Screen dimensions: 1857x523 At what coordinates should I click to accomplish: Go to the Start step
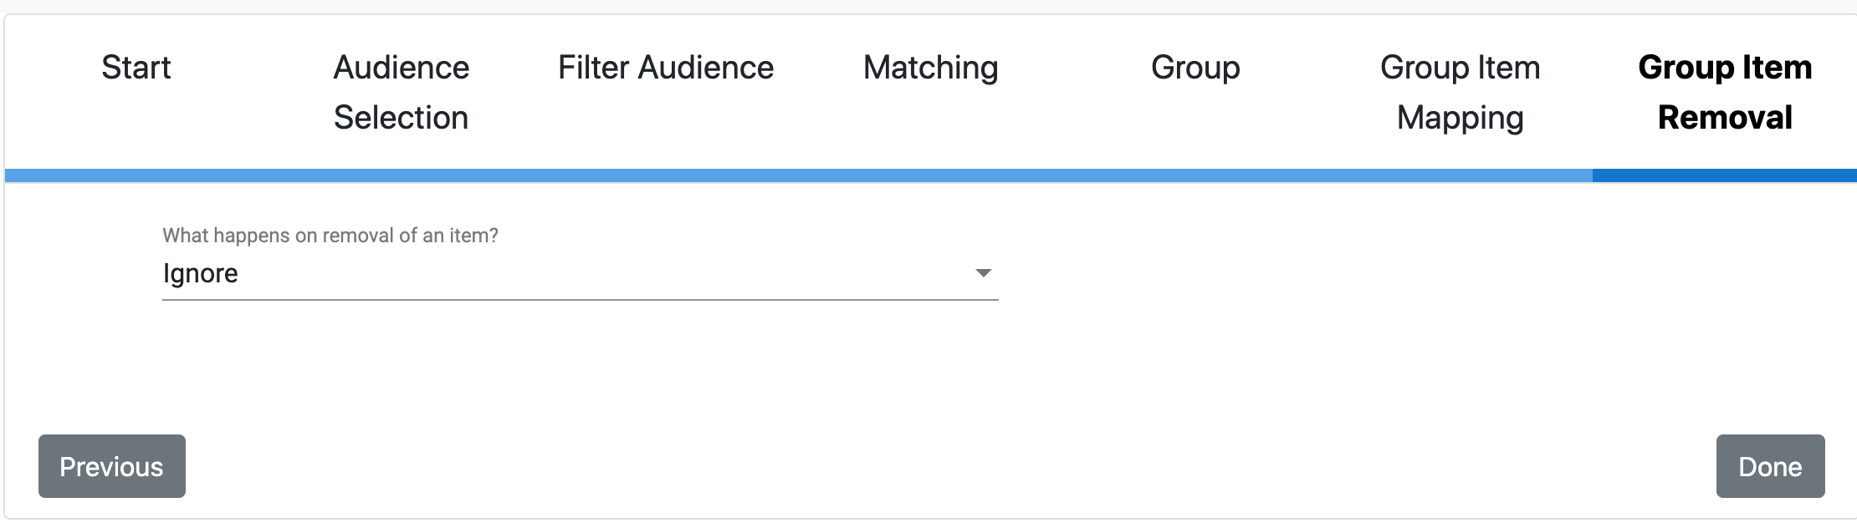tap(136, 68)
